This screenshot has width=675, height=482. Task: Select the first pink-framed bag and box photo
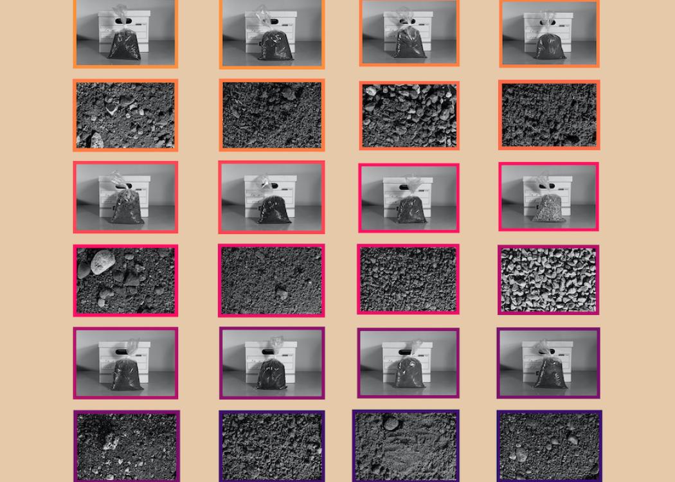coord(126,197)
